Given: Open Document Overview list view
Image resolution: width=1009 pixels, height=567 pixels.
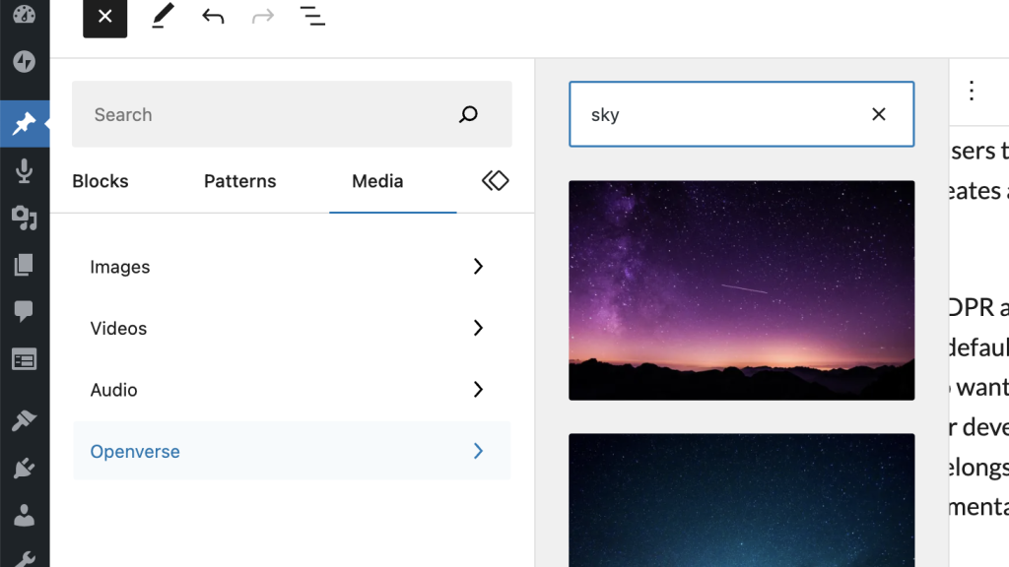Looking at the screenshot, I should tap(312, 16).
